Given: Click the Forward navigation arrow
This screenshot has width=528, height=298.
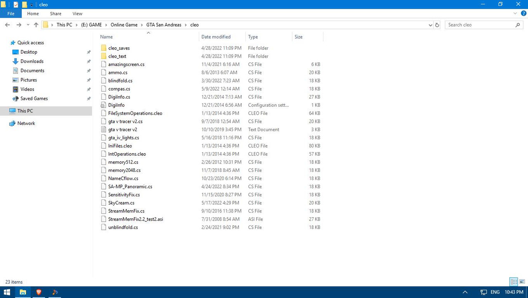Looking at the screenshot, I should click(x=19, y=25).
